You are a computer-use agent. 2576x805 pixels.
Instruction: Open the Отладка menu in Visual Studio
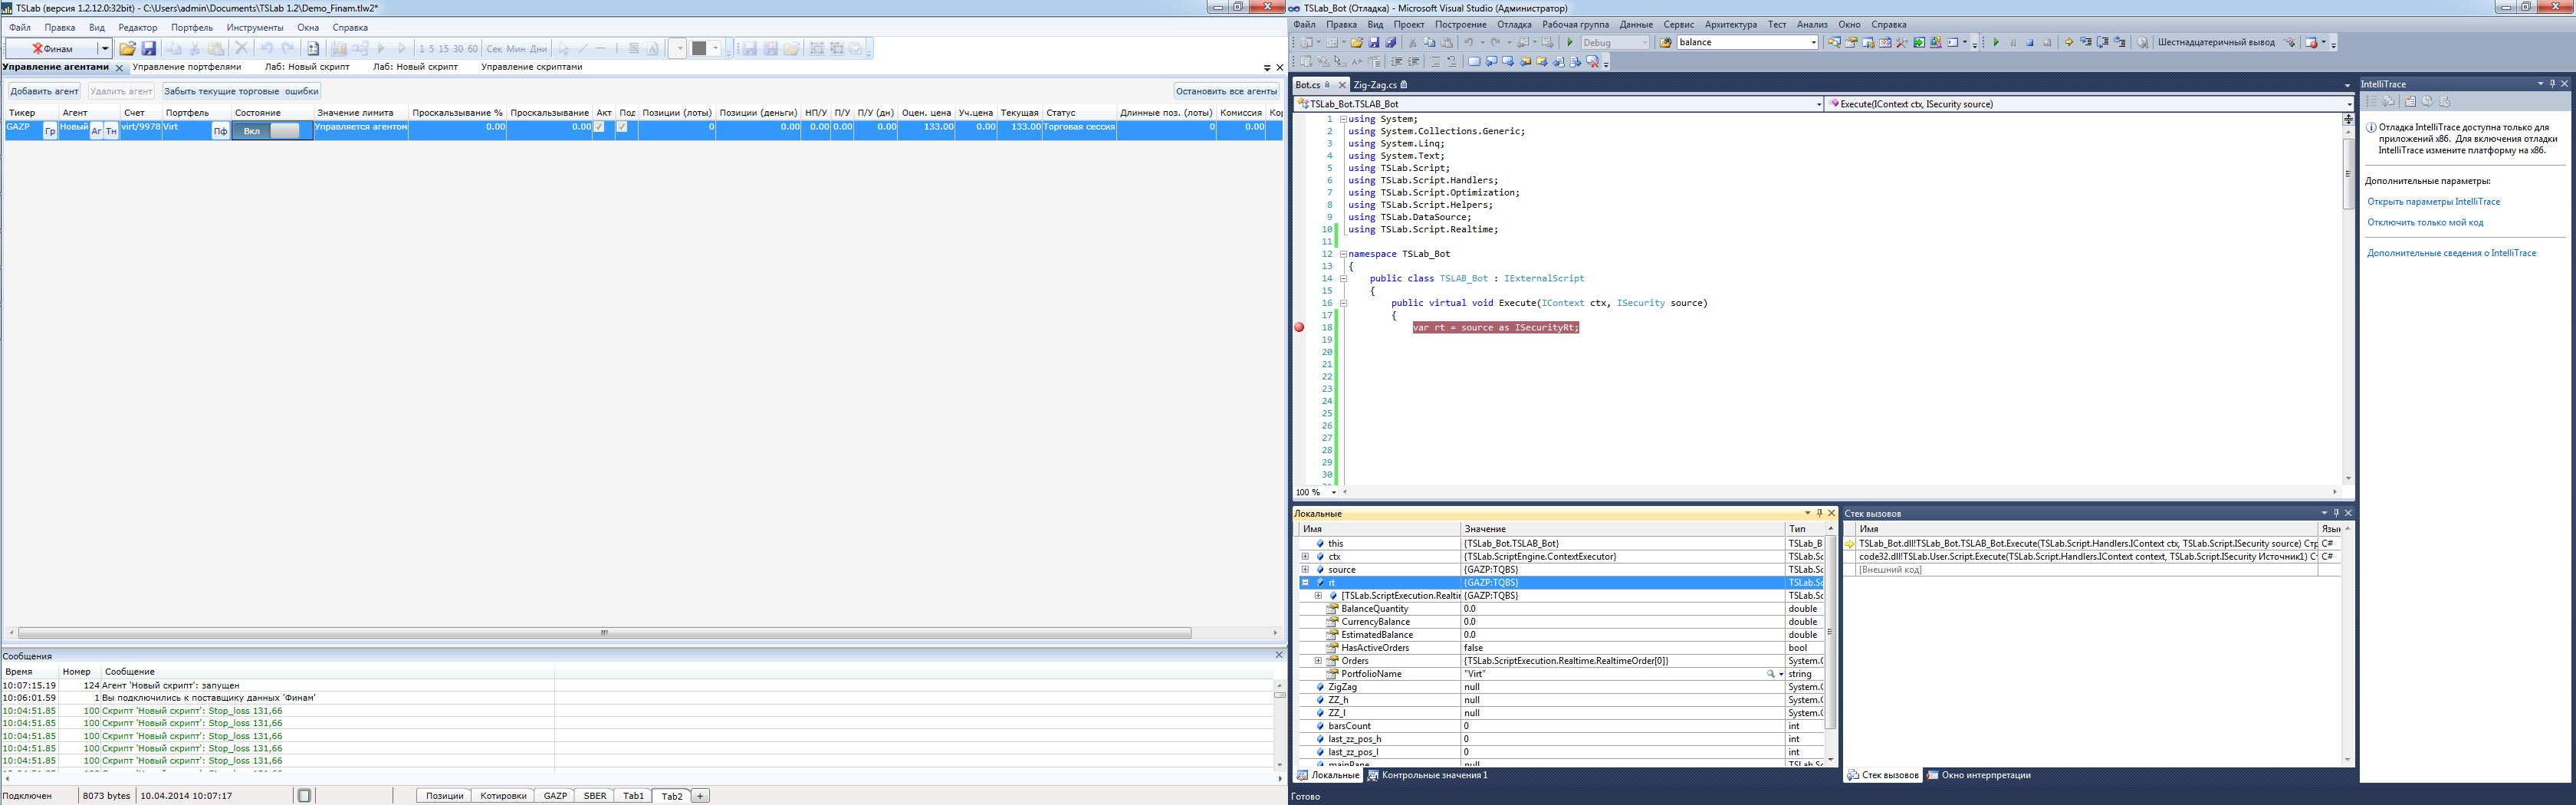point(1514,25)
